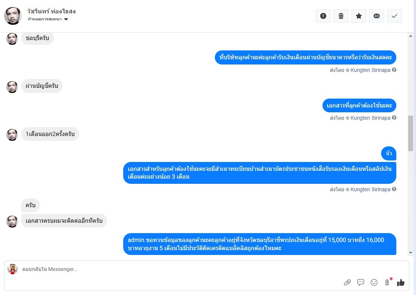This screenshot has height=295, width=416.
Task: Star this conversation for follow-up
Action: pyautogui.click(x=358, y=16)
